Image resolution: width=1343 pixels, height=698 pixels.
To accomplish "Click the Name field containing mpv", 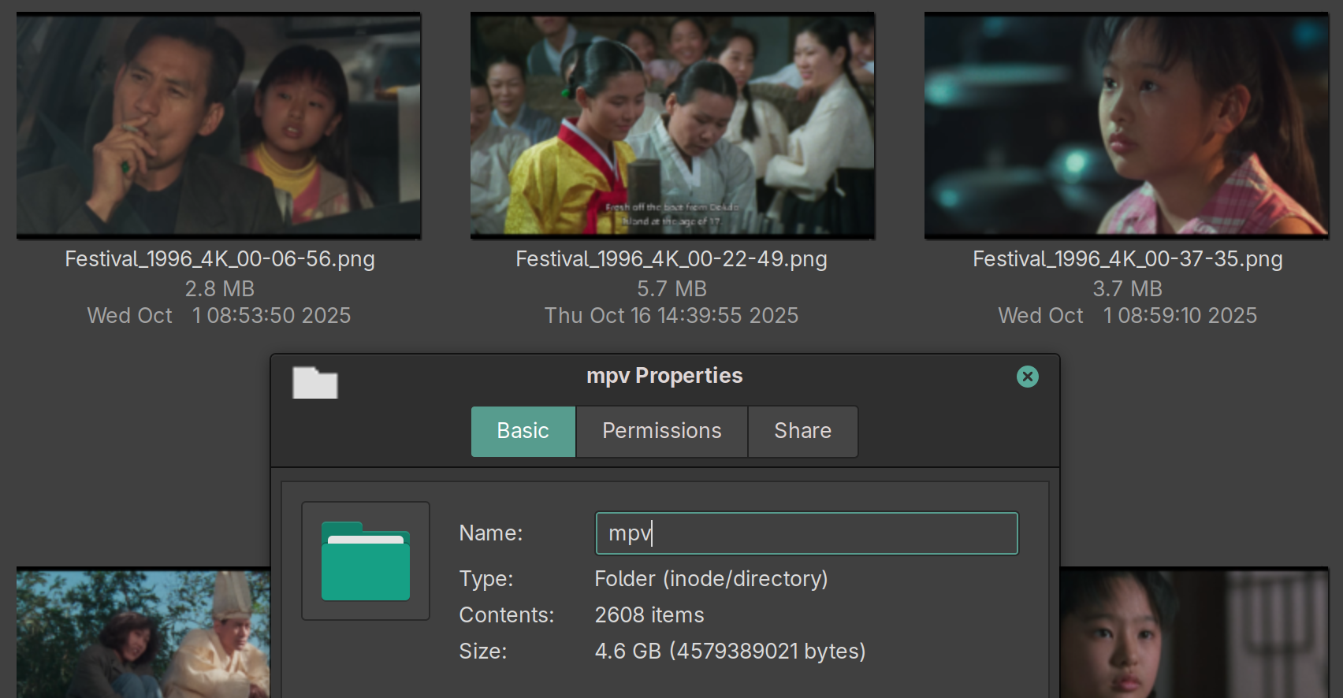I will click(807, 533).
